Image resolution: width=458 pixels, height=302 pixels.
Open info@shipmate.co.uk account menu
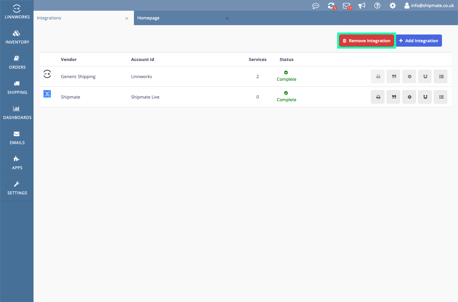tap(429, 5)
